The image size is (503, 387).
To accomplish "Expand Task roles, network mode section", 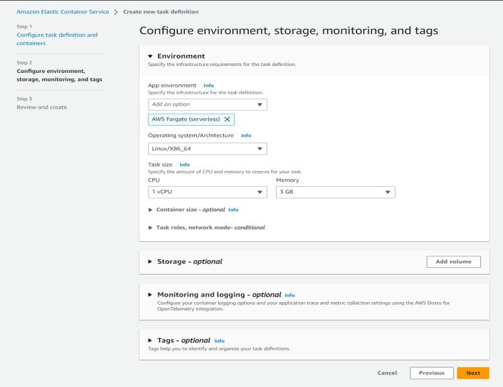I will click(x=150, y=227).
